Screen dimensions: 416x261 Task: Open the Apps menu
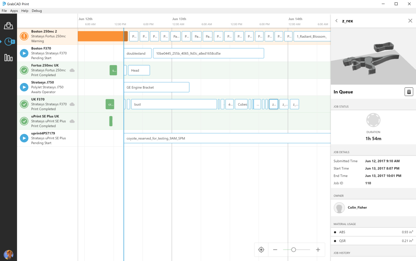(14, 11)
